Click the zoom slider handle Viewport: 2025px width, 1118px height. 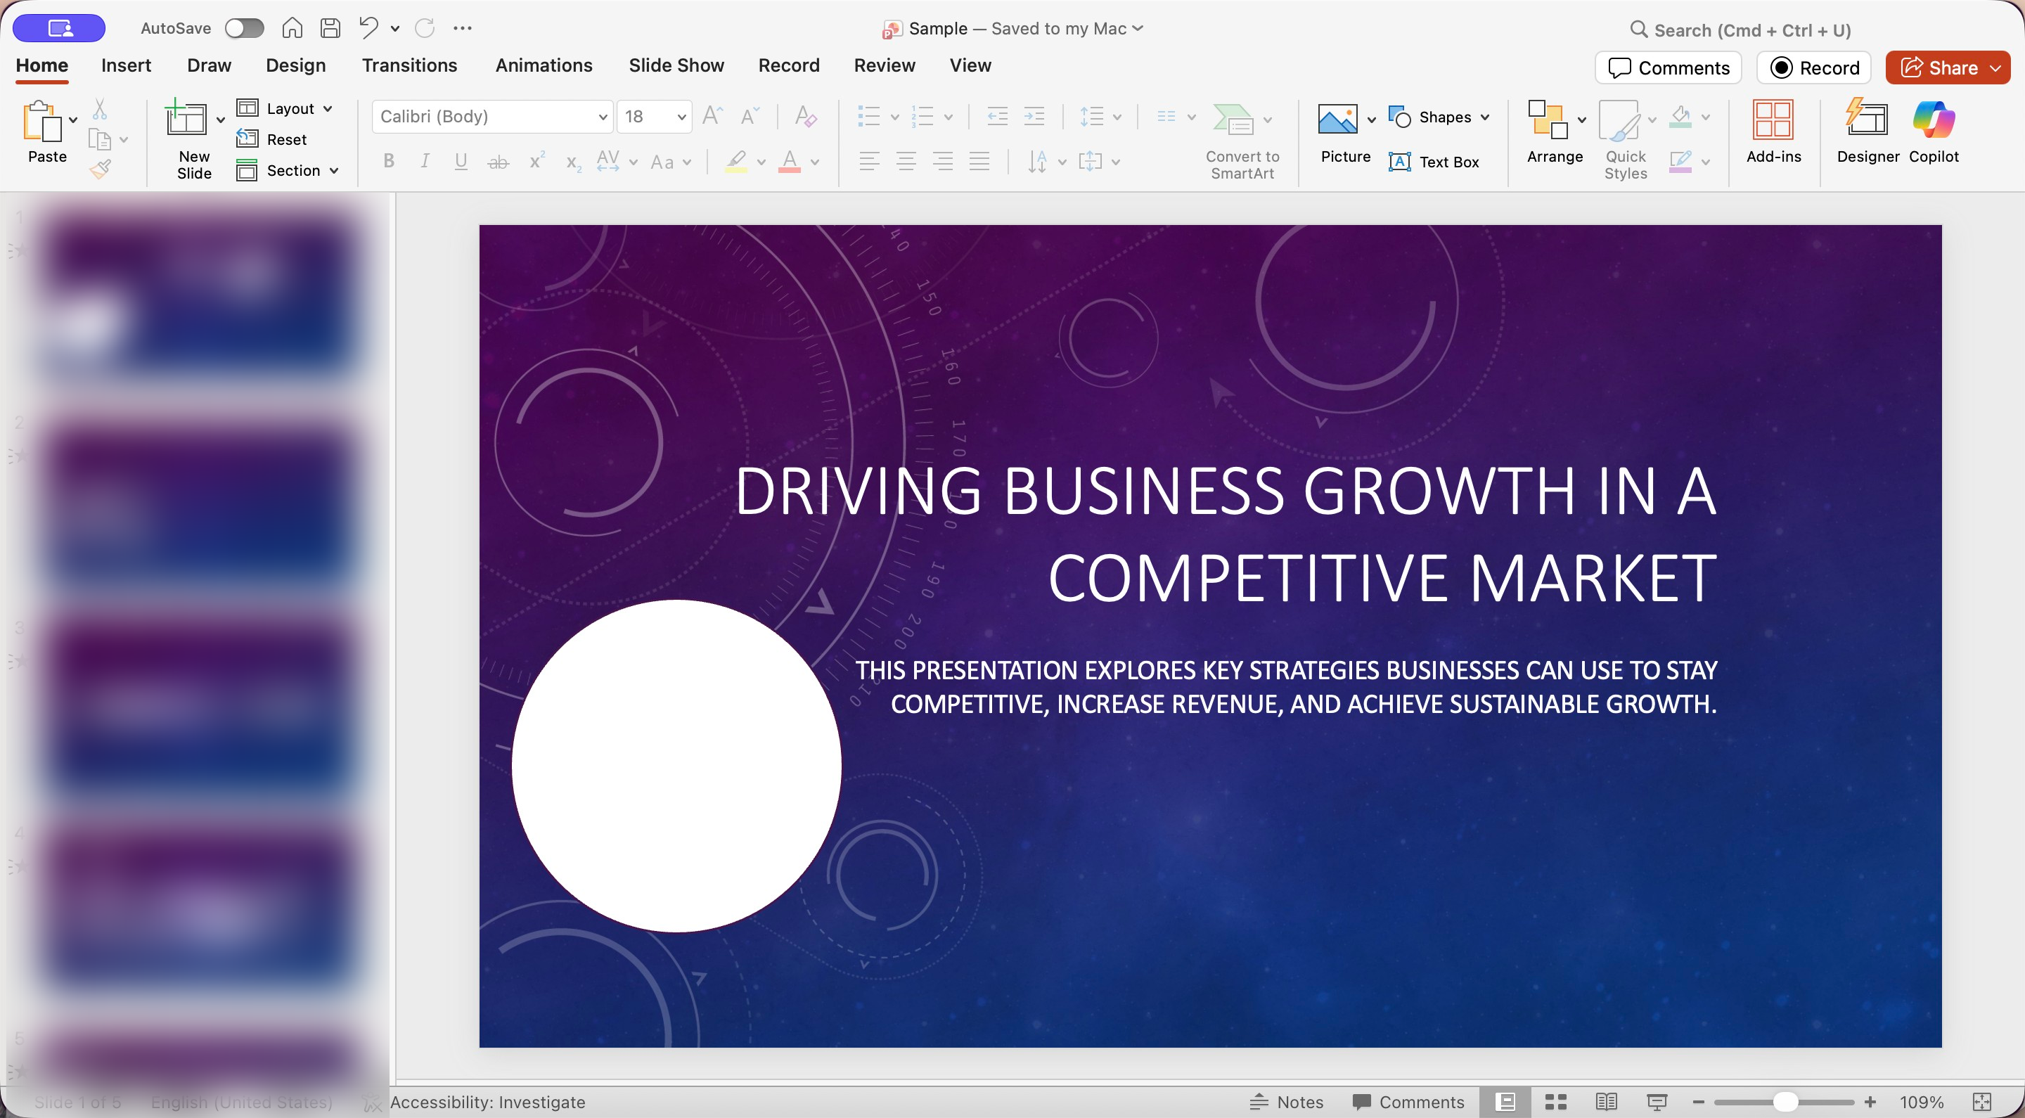tap(1785, 1102)
